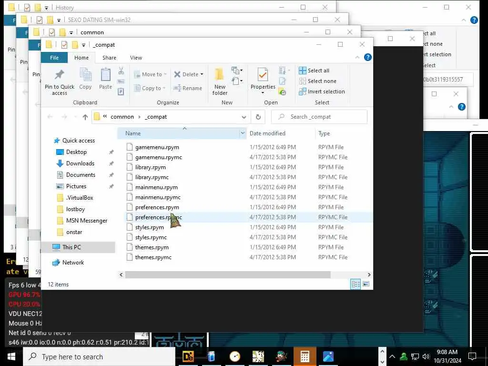The width and height of the screenshot is (488, 366).
Task: Open the Calculator taskbar icon
Action: 305,356
